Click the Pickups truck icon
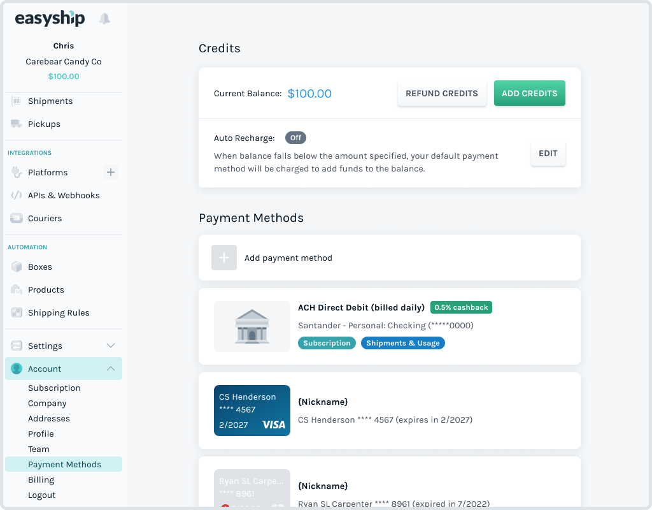652x510 pixels. click(17, 124)
